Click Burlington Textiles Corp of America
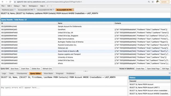 (71, 42)
